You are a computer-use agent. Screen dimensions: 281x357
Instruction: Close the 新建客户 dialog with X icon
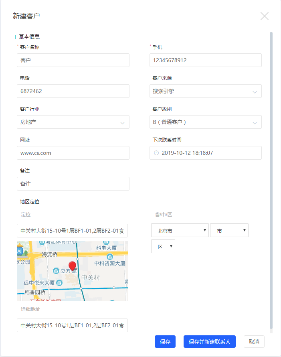pyautogui.click(x=265, y=16)
